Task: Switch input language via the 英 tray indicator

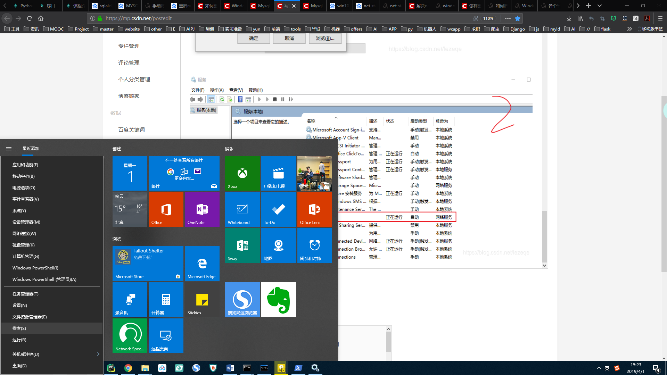Action: pyautogui.click(x=607, y=368)
